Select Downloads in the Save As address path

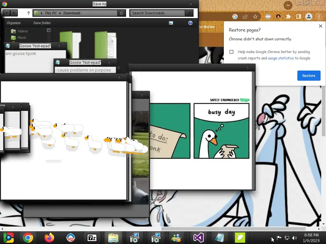coord(72,13)
